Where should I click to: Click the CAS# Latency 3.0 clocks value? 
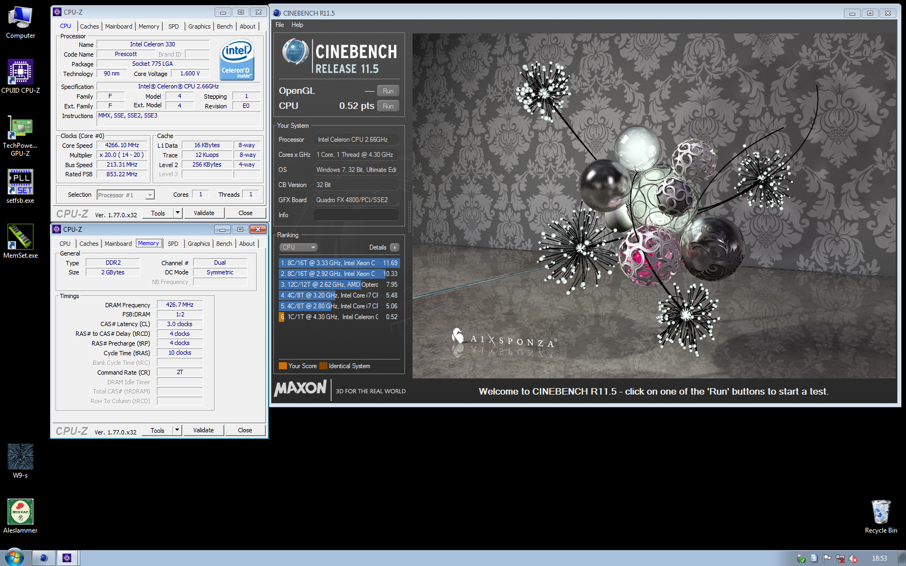tap(180, 324)
